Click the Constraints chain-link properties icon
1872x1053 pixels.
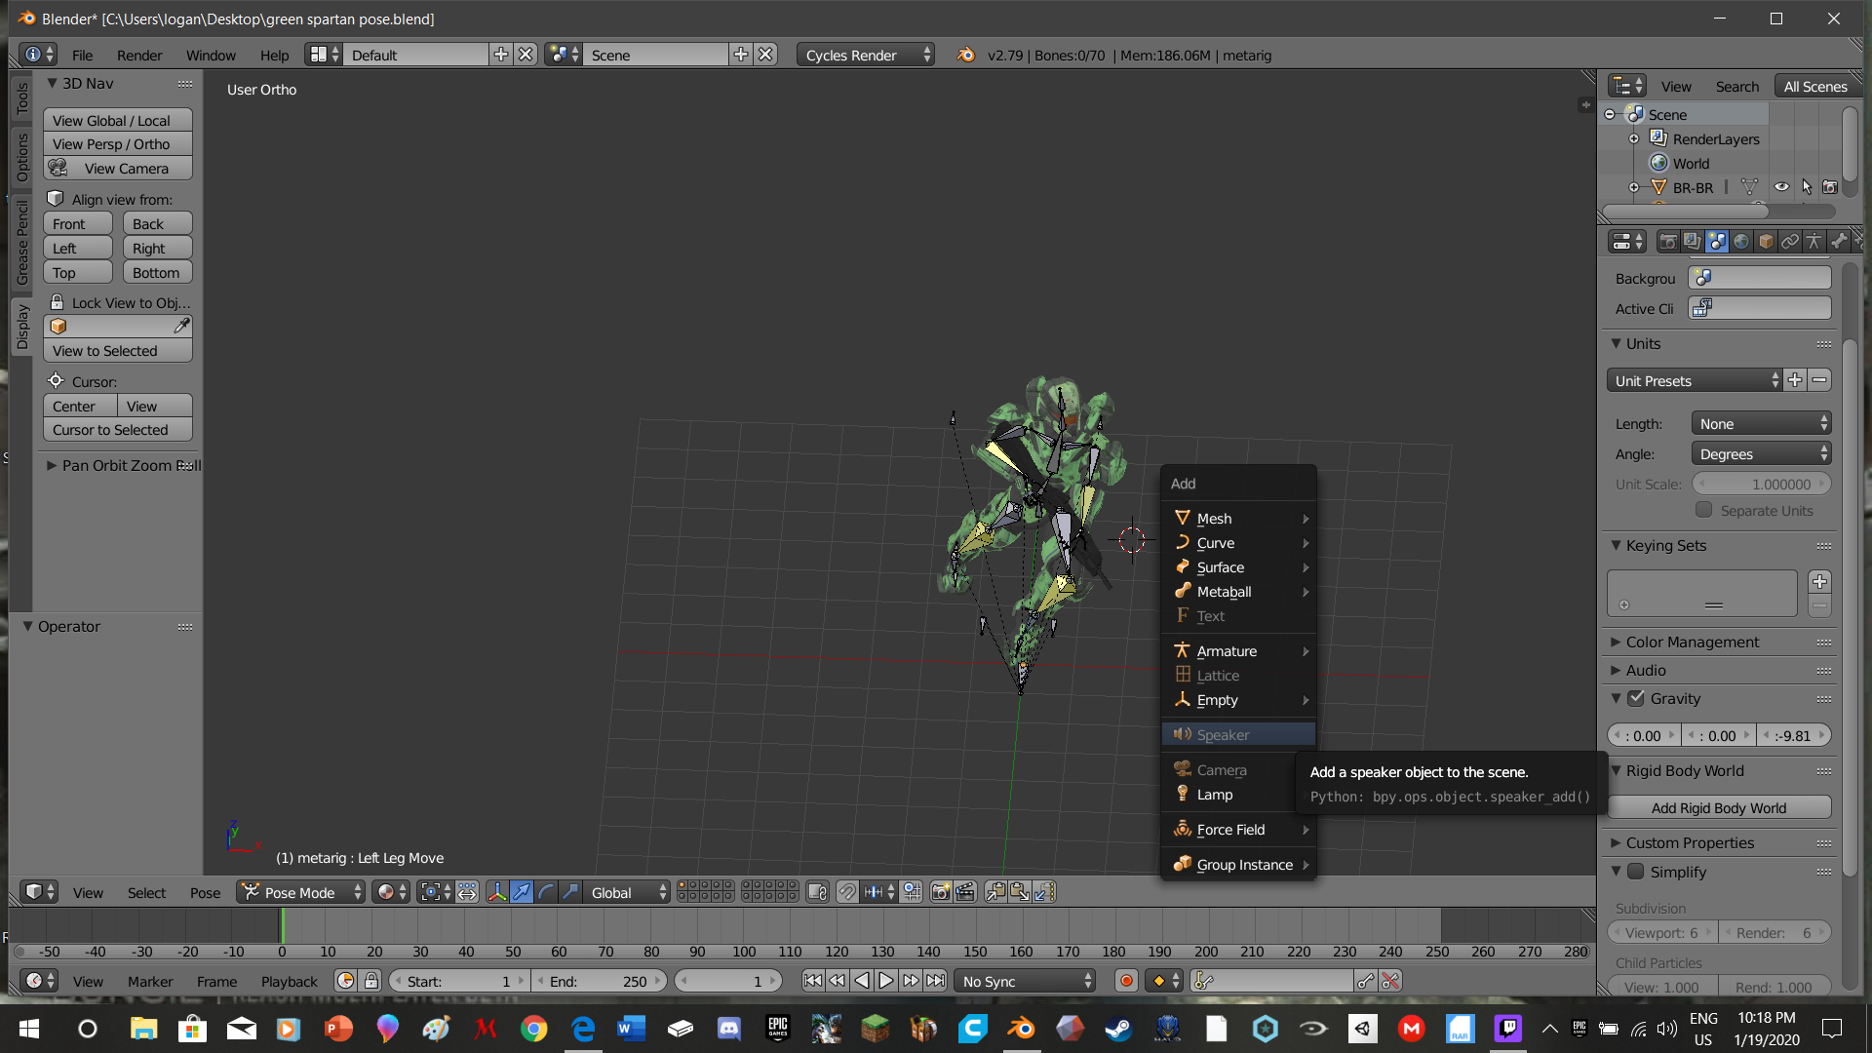tap(1790, 241)
